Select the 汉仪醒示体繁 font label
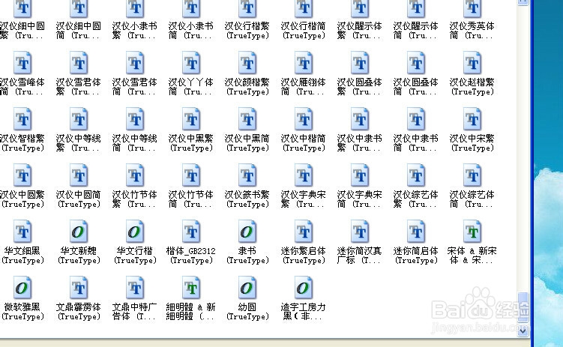 pyautogui.click(x=360, y=31)
